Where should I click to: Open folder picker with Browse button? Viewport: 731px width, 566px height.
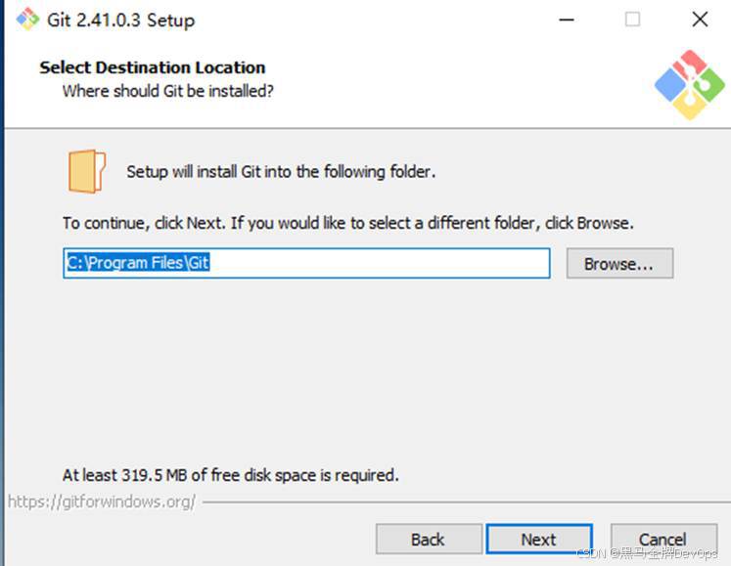pyautogui.click(x=619, y=264)
